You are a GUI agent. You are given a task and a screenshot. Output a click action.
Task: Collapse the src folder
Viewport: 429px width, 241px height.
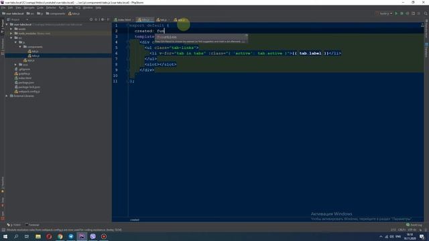point(11,37)
